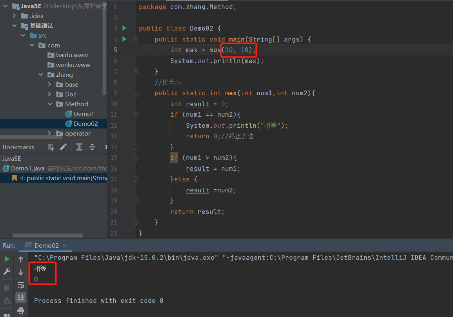Viewport: 453px width, 317px height.
Task: Run class Demo02 from gutter arrow on line 3
Action: click(x=124, y=28)
